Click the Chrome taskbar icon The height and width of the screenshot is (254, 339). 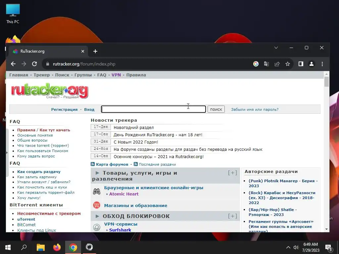[73, 247]
